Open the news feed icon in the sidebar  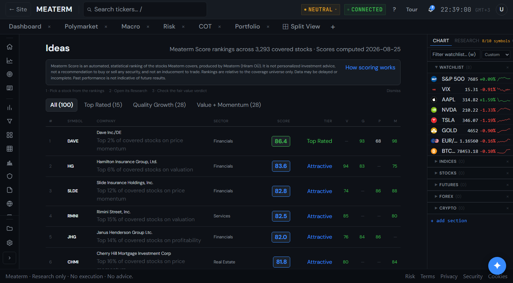pos(10,88)
